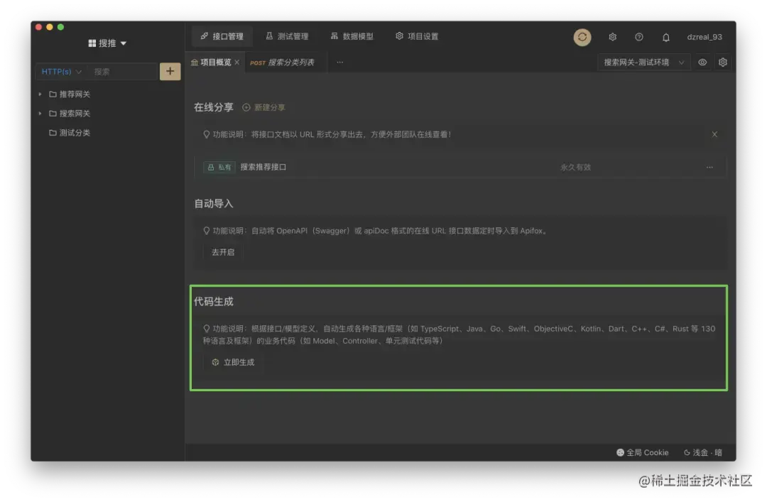Screen dimensions: 767x502
Task: Click lightbulb icon in 代码生成 description
Action: click(207, 329)
